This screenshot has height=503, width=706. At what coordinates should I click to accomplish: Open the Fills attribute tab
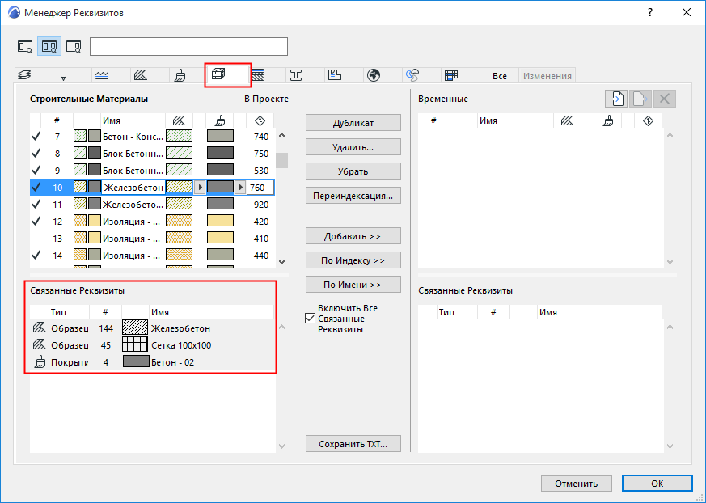[141, 76]
